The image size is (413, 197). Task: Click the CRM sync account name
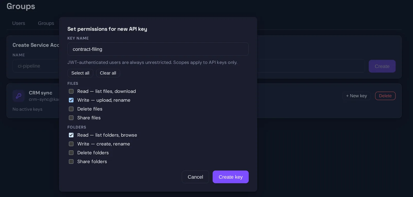pyautogui.click(x=41, y=93)
